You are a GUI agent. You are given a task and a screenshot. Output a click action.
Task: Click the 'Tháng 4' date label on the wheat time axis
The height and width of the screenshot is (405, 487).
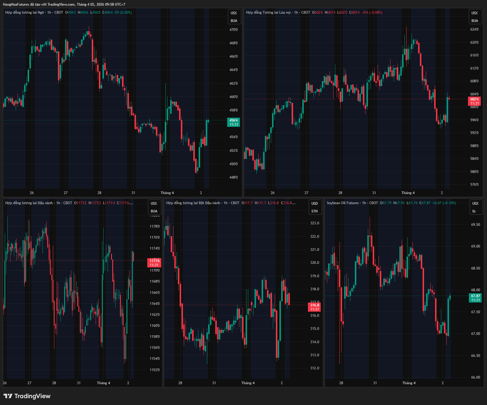coord(408,193)
